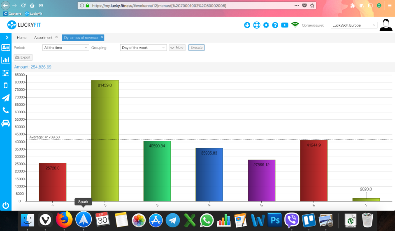Click the question mark help icon
Viewport: 395px width, 231px height.
coord(275,25)
